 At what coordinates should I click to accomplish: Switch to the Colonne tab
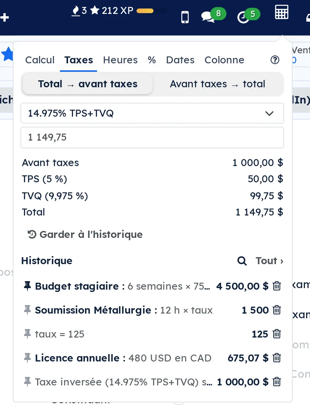pyautogui.click(x=224, y=60)
